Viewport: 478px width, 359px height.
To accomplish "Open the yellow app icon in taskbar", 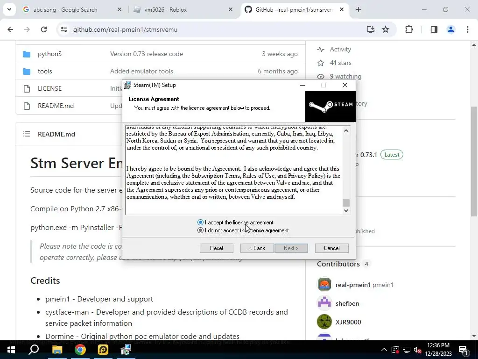I will (103, 350).
